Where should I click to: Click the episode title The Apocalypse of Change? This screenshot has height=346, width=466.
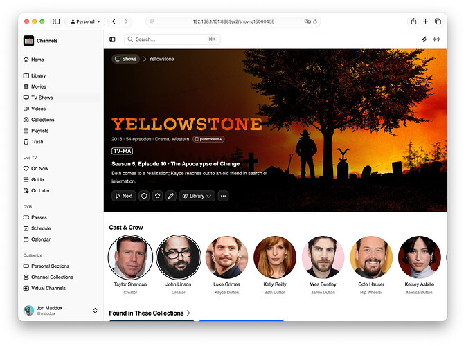pyautogui.click(x=205, y=163)
